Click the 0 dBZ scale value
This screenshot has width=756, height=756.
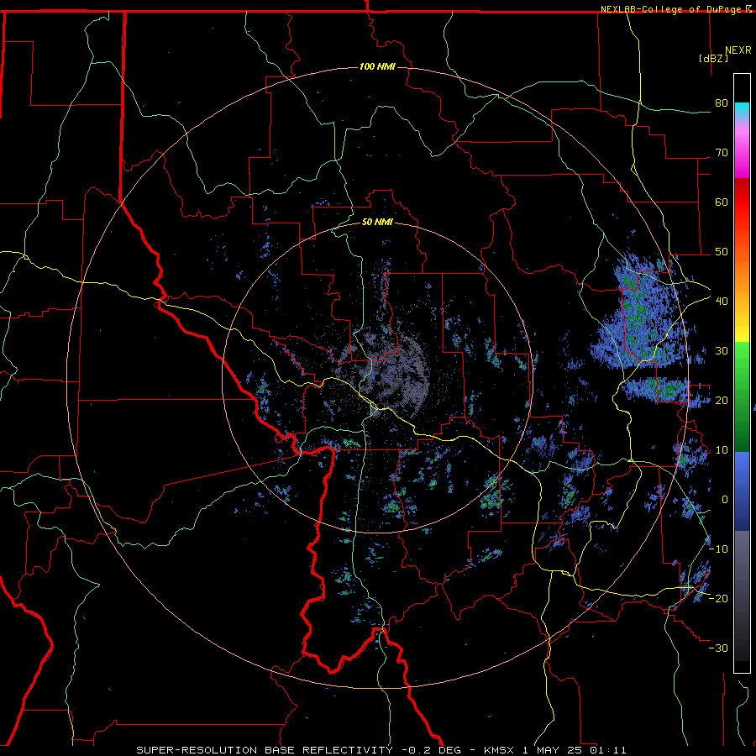pos(725,500)
